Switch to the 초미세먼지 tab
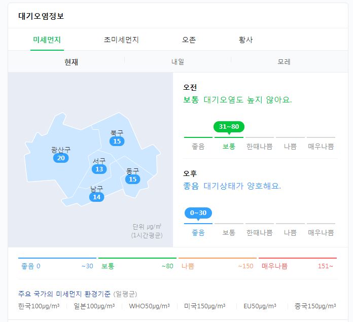The image size is (353, 322). (121, 40)
